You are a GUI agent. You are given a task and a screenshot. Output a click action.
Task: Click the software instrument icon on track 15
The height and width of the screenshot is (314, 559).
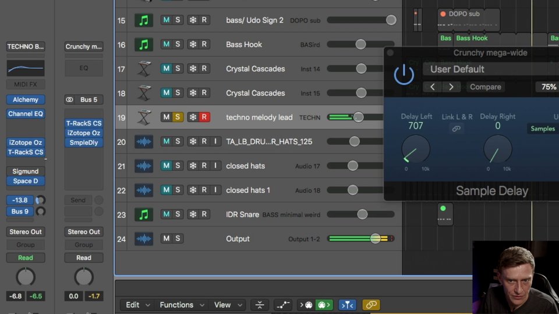click(144, 20)
